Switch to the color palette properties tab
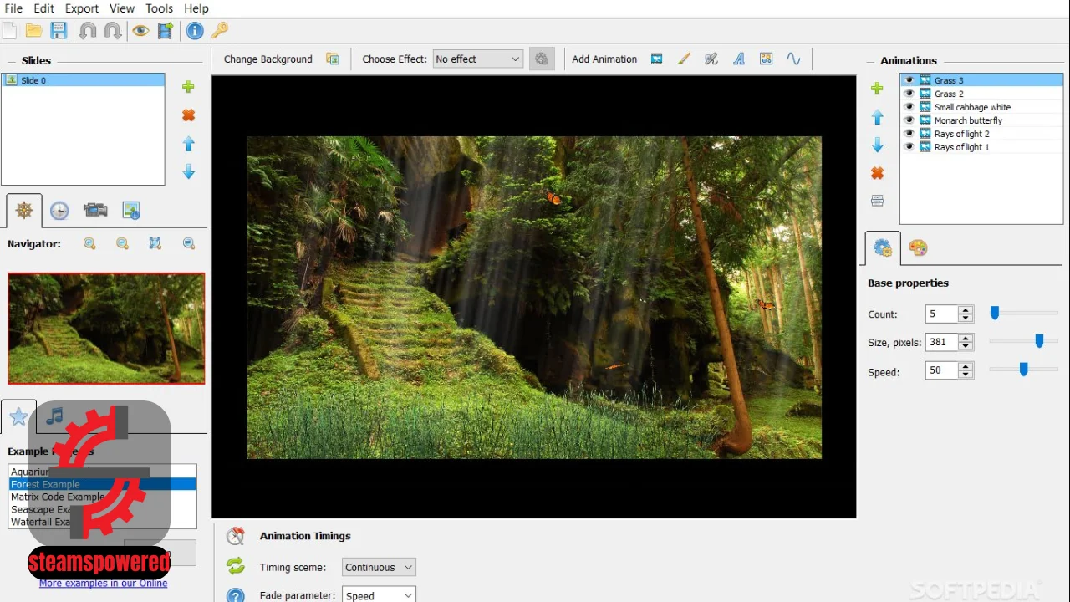 (918, 248)
